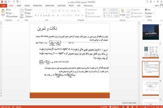163x108 pixels.
Task: Open the font size combo box
Action: pos(49,11)
